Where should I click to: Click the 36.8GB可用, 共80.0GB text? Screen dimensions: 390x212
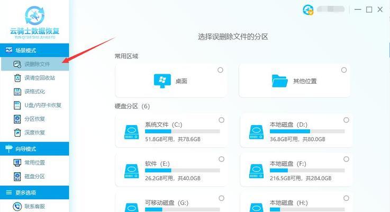pos(297,139)
